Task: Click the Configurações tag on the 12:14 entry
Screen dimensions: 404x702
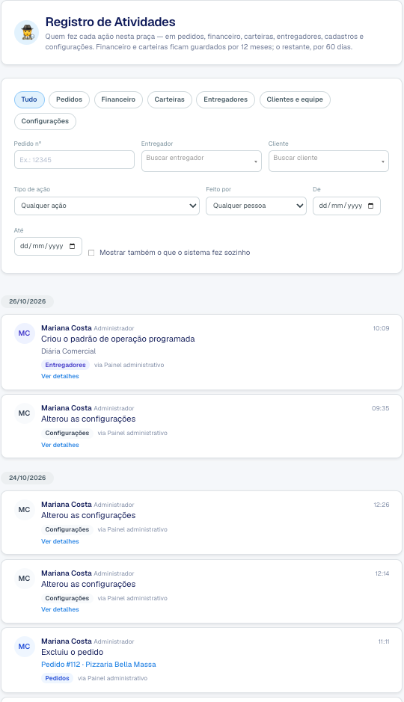Action: click(67, 598)
